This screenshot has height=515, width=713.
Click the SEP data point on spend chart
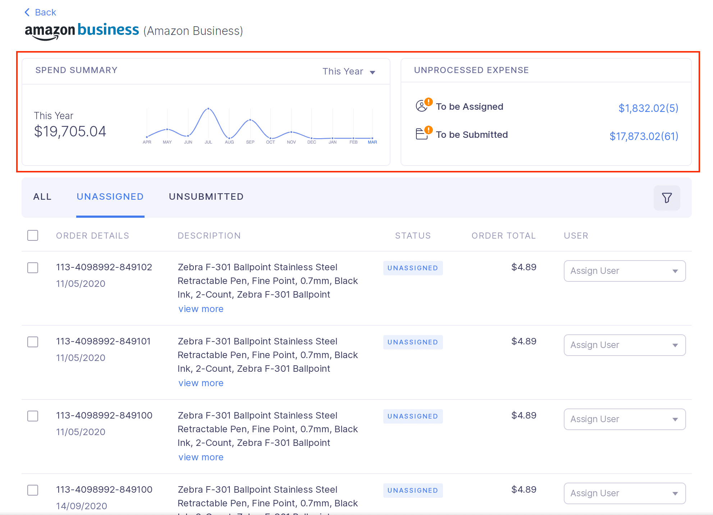[x=250, y=120]
